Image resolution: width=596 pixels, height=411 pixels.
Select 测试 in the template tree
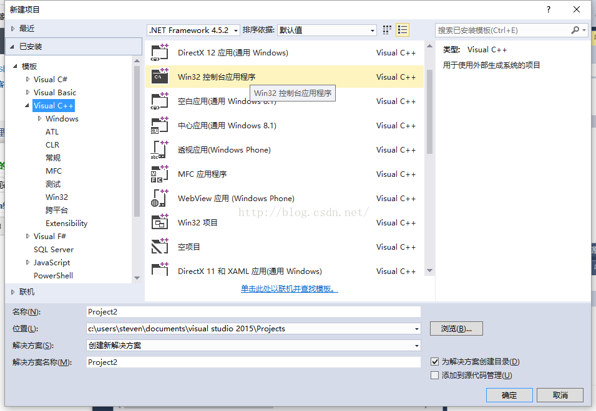pos(53,184)
